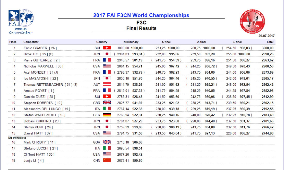Click the date 29.07.2017
This screenshot has width=284, height=170.
coord(266,36)
